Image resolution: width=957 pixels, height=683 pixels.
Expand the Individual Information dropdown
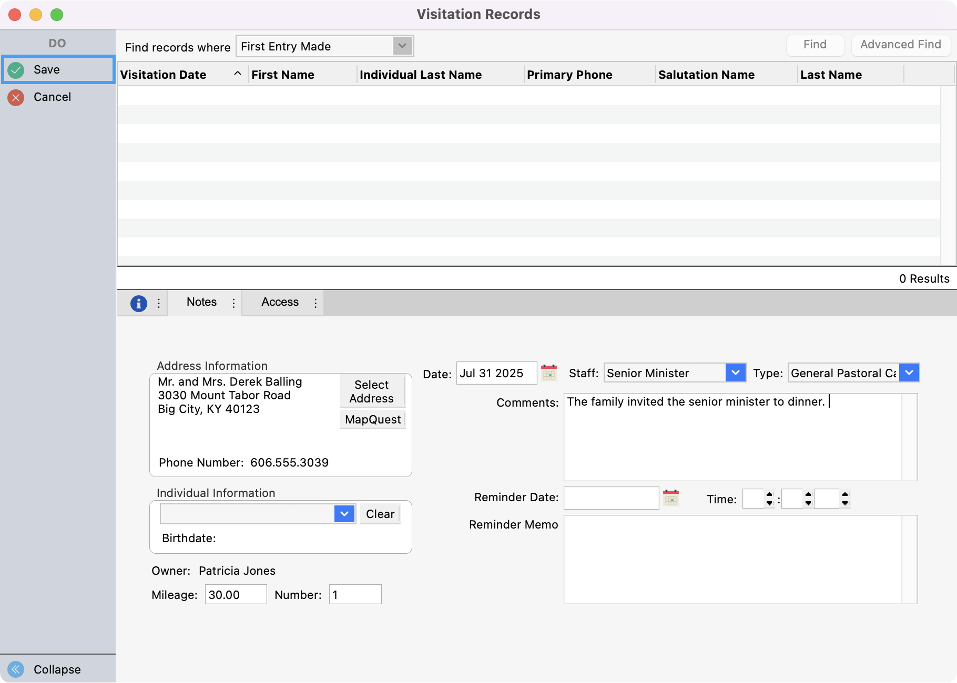[x=344, y=514]
